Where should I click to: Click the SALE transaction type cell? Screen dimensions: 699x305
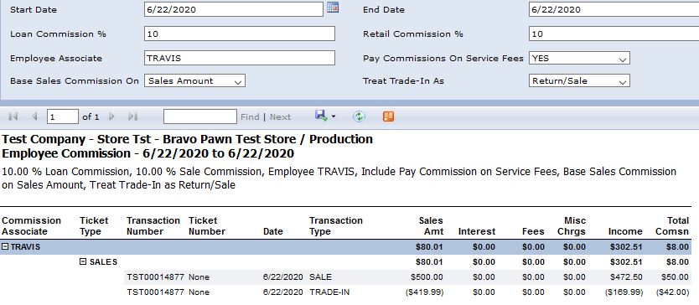[320, 277]
